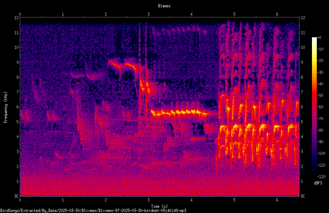
Task: Click the "Time (s)" axis label
Action: (159, 206)
